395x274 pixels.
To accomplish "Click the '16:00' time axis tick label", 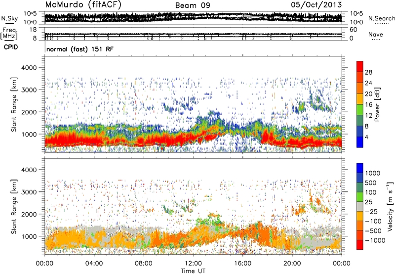I will (x=242, y=264).
